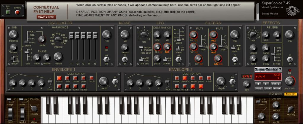Click the harmonics interval selector knob
This screenshot has height=124, width=303.
(59, 39)
